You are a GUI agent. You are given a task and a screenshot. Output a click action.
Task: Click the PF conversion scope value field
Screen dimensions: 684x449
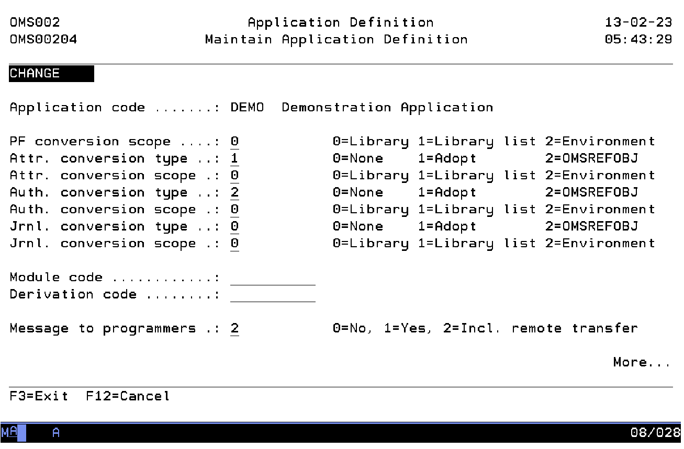234,142
